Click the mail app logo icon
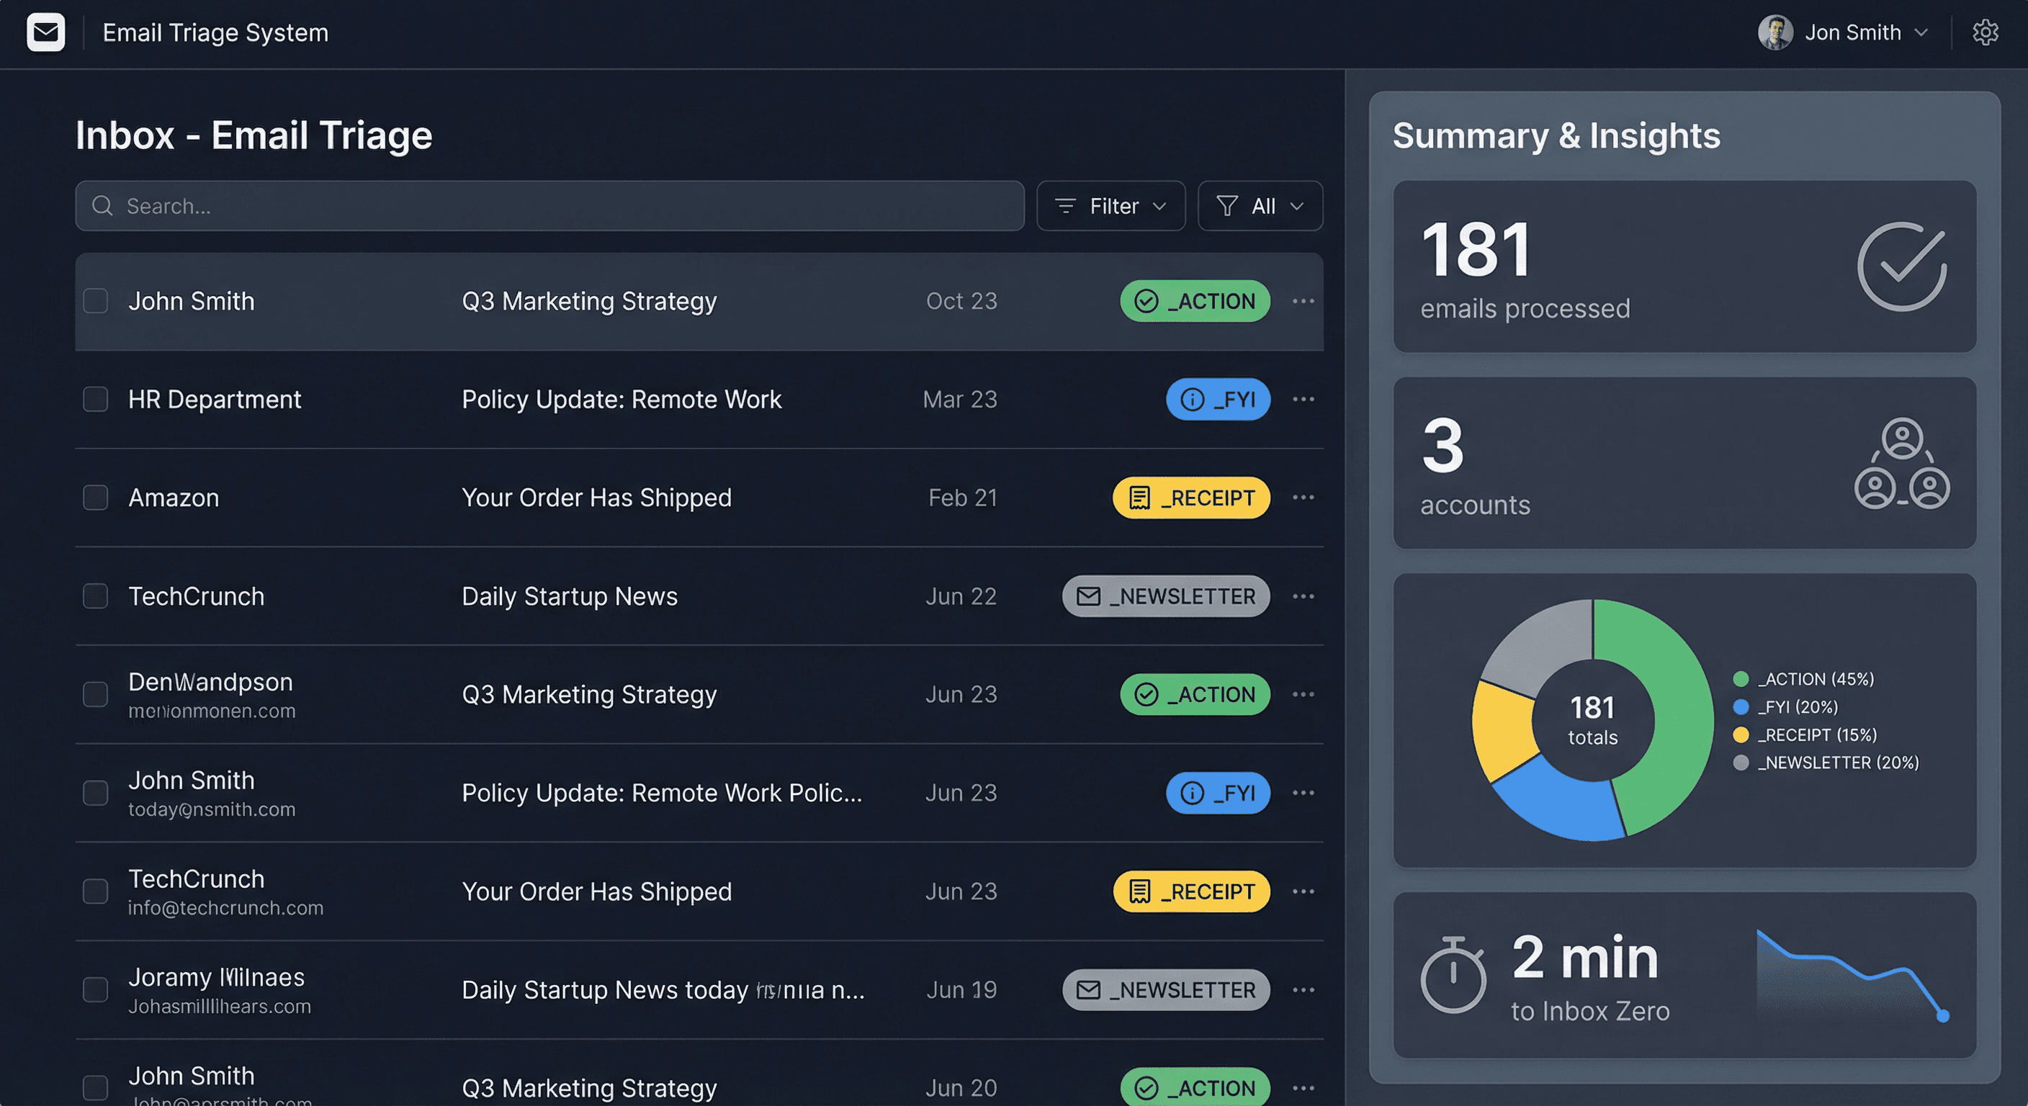The width and height of the screenshot is (2028, 1106). (x=45, y=32)
